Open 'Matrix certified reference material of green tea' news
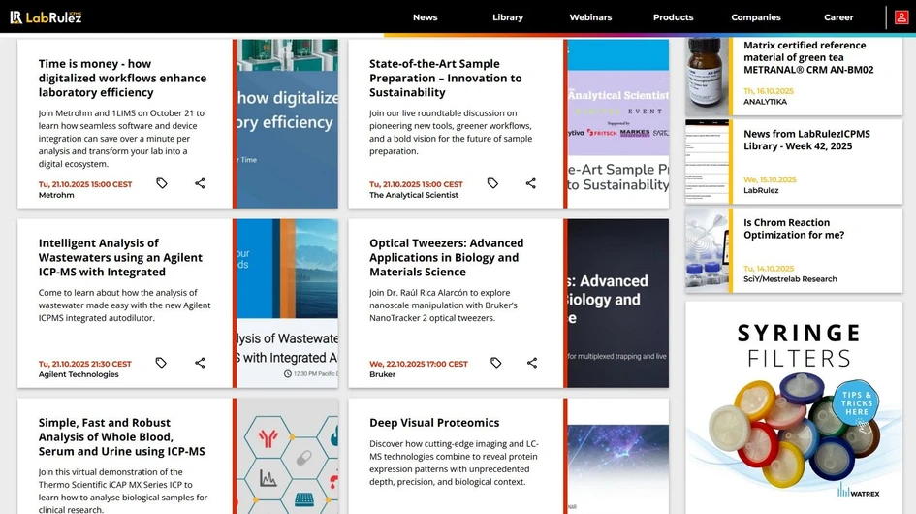This screenshot has width=916, height=514. [808, 57]
